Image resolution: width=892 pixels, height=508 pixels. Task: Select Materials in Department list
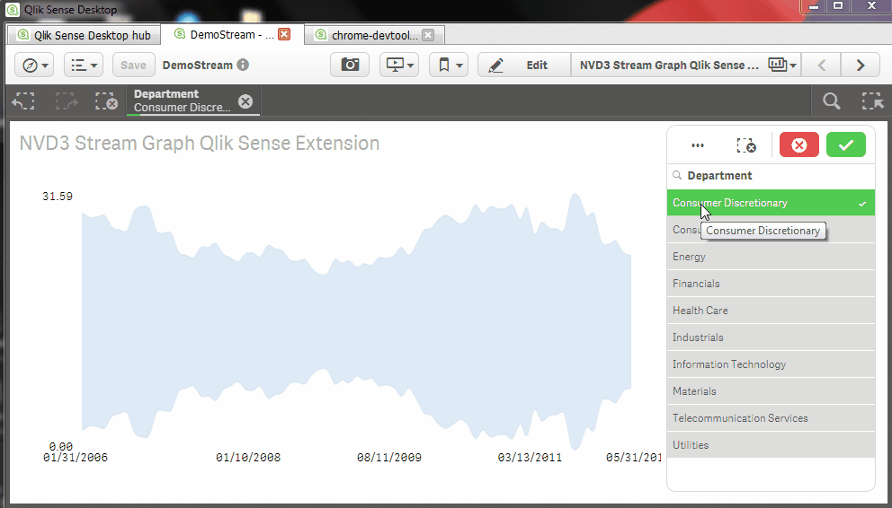pos(771,391)
